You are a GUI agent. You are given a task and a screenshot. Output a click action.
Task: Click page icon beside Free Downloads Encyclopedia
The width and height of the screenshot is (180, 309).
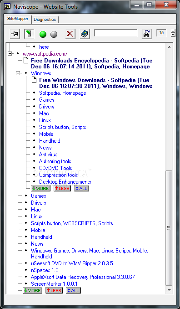(26, 60)
